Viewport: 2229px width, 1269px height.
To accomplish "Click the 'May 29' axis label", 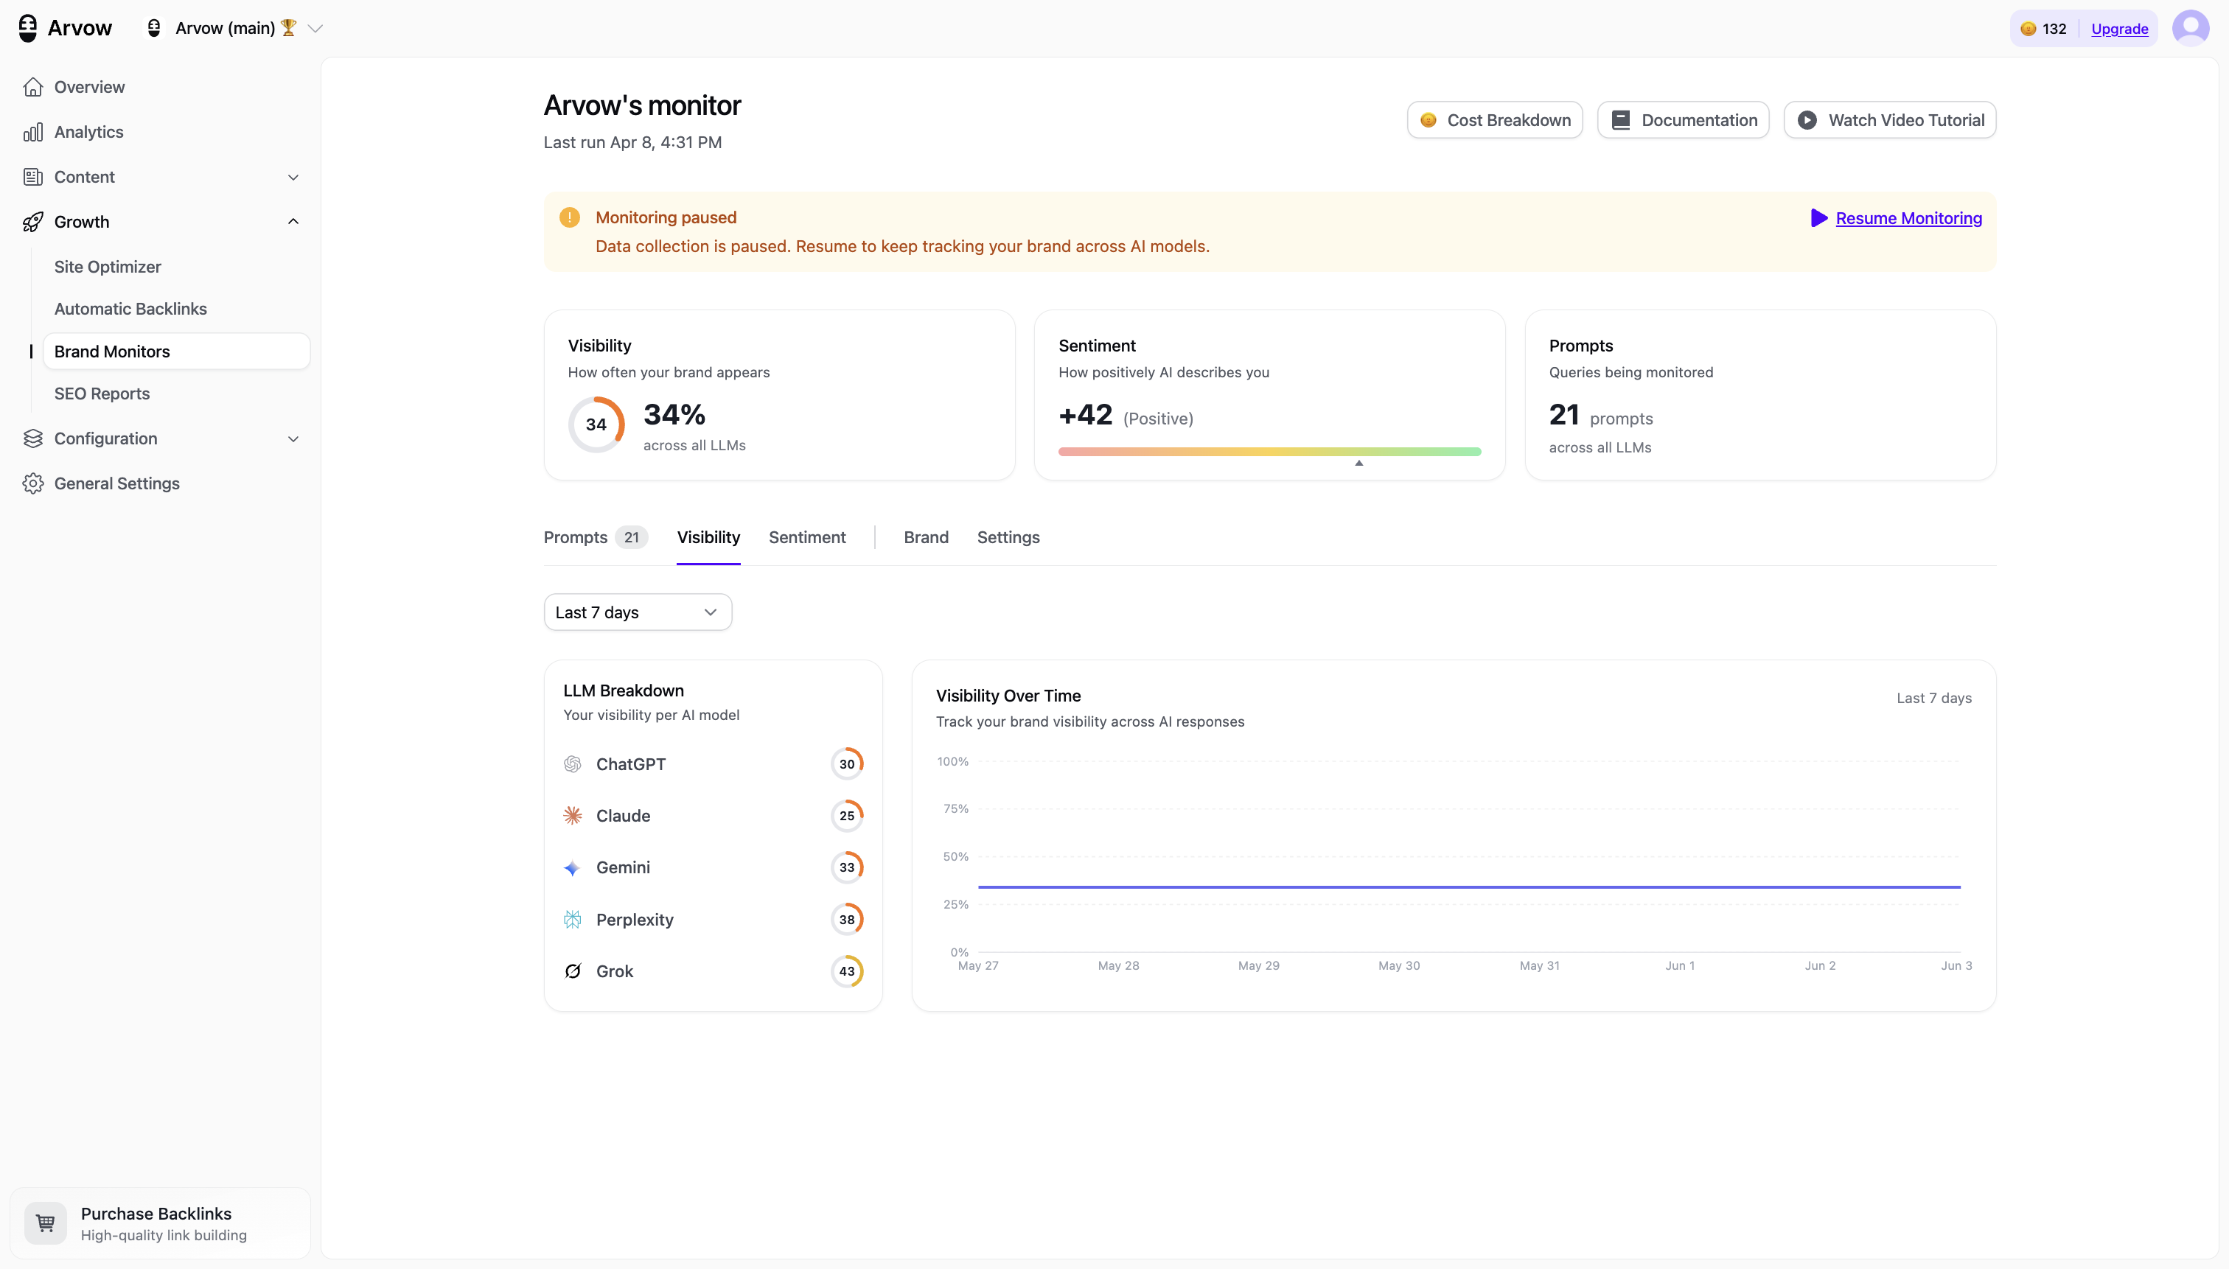I will tap(1259, 965).
